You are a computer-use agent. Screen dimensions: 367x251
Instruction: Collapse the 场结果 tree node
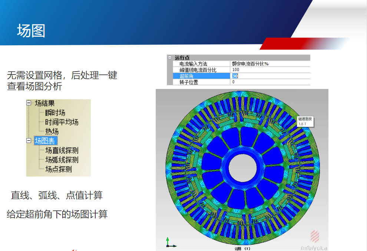[x=29, y=103]
